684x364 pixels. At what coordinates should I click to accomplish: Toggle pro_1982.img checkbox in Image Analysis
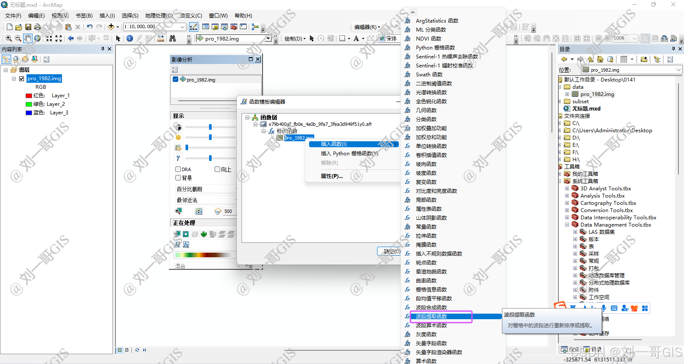(x=175, y=79)
